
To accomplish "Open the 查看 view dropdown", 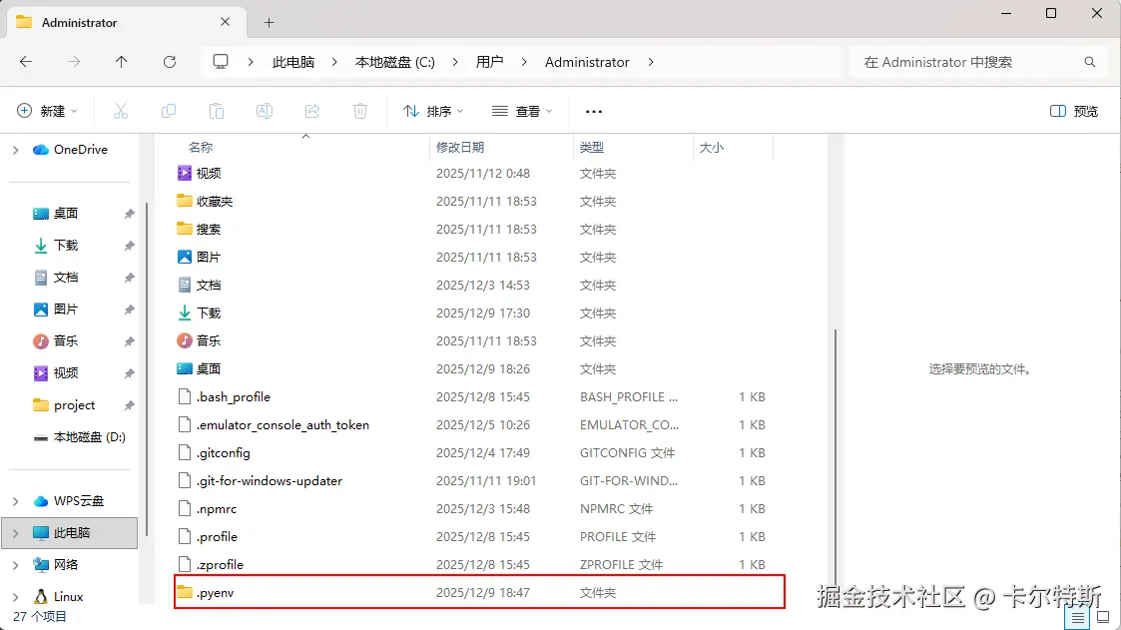I will [522, 111].
